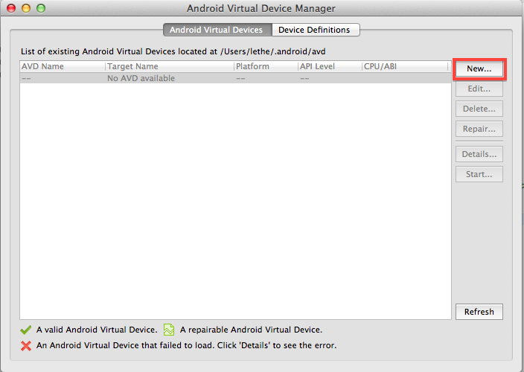Screen dimensions: 524x372
Task: Click the Delete... button
Action: [x=479, y=109]
